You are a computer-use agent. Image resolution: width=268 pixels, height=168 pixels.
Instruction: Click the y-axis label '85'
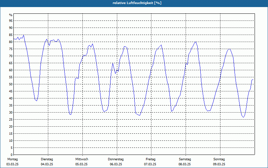(11, 35)
